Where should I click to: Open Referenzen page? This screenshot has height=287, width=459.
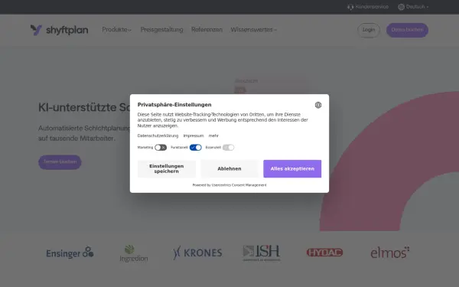coord(207,30)
